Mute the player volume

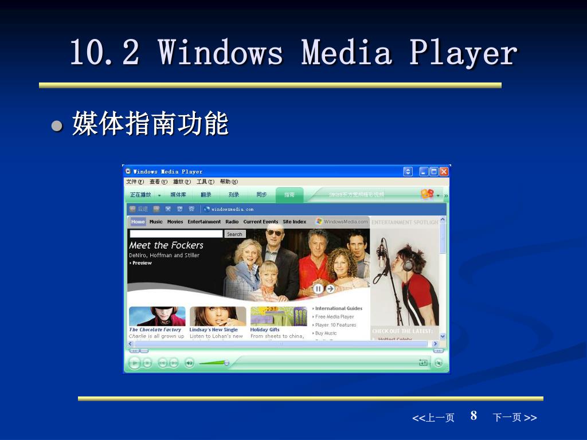pos(189,363)
